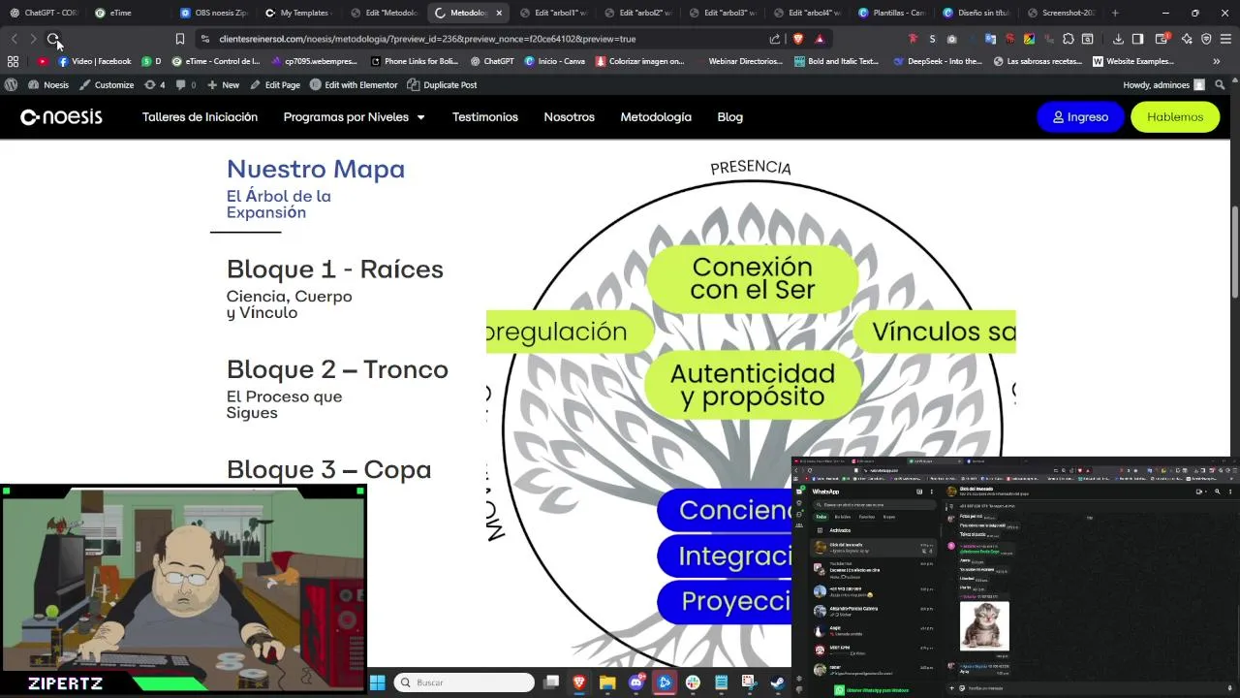The width and height of the screenshot is (1240, 698).
Task: Open the share icon in address bar
Action: [x=775, y=39]
